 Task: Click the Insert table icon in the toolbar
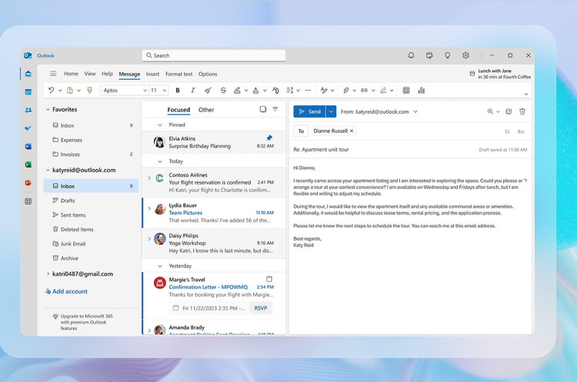[406, 90]
